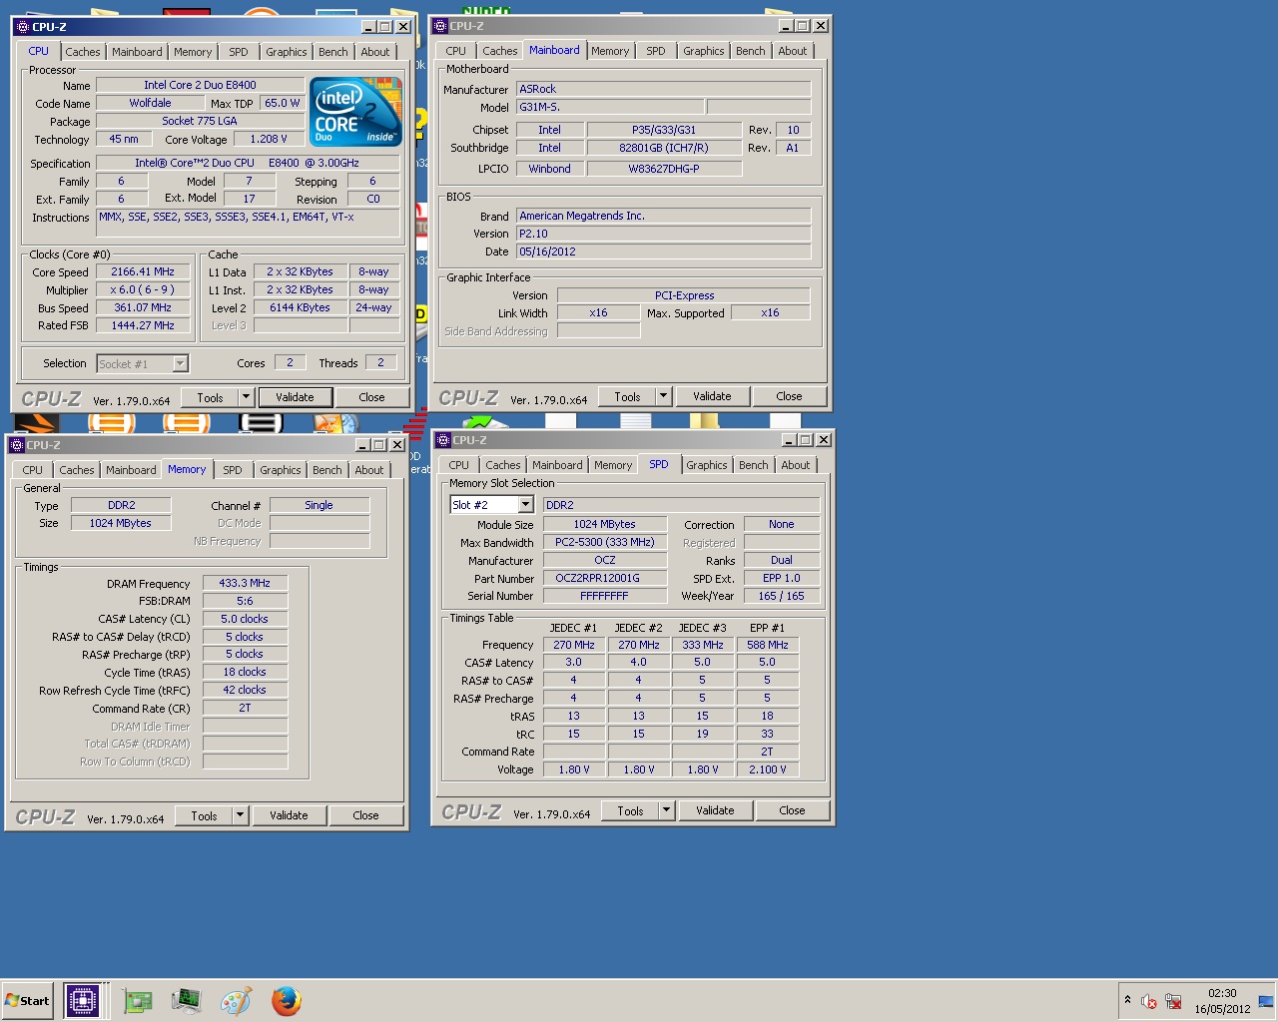Viewport: 1278px width, 1022px height.
Task: Click the Level 2 cache 6144 KBytes field
Action: click(300, 307)
